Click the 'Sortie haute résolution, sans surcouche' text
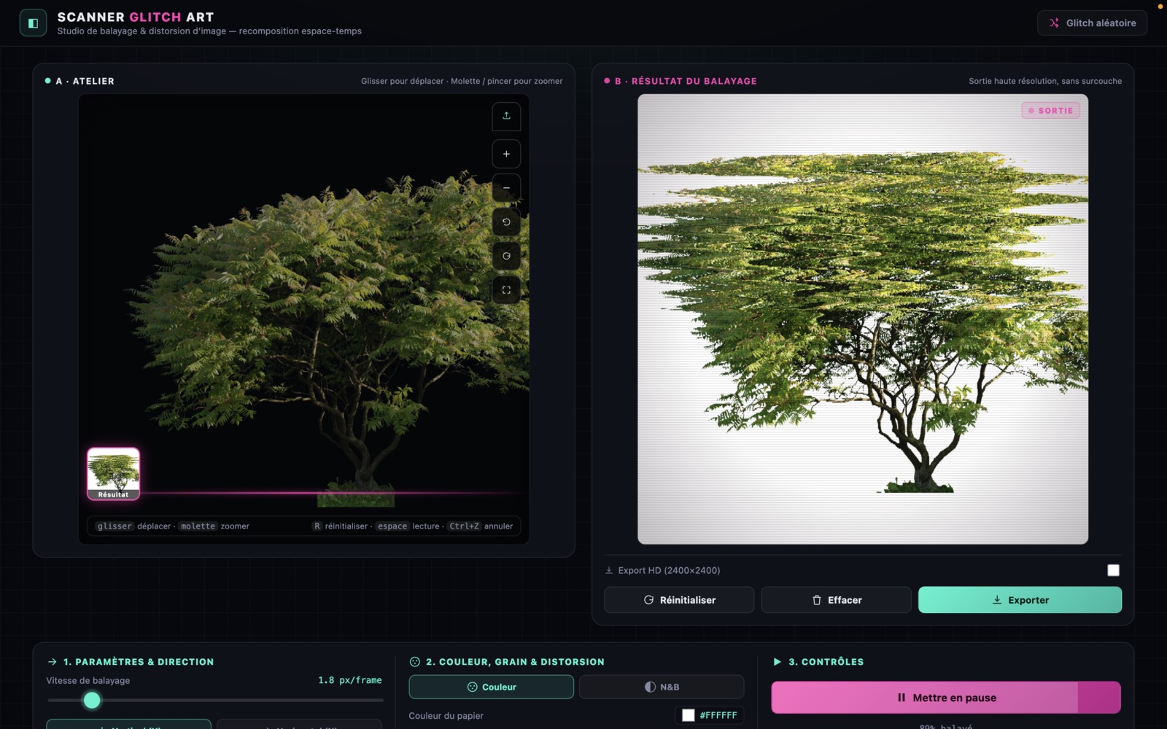The image size is (1167, 729). click(x=1045, y=81)
